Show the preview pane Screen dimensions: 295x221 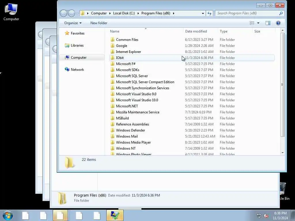(x=268, y=23)
